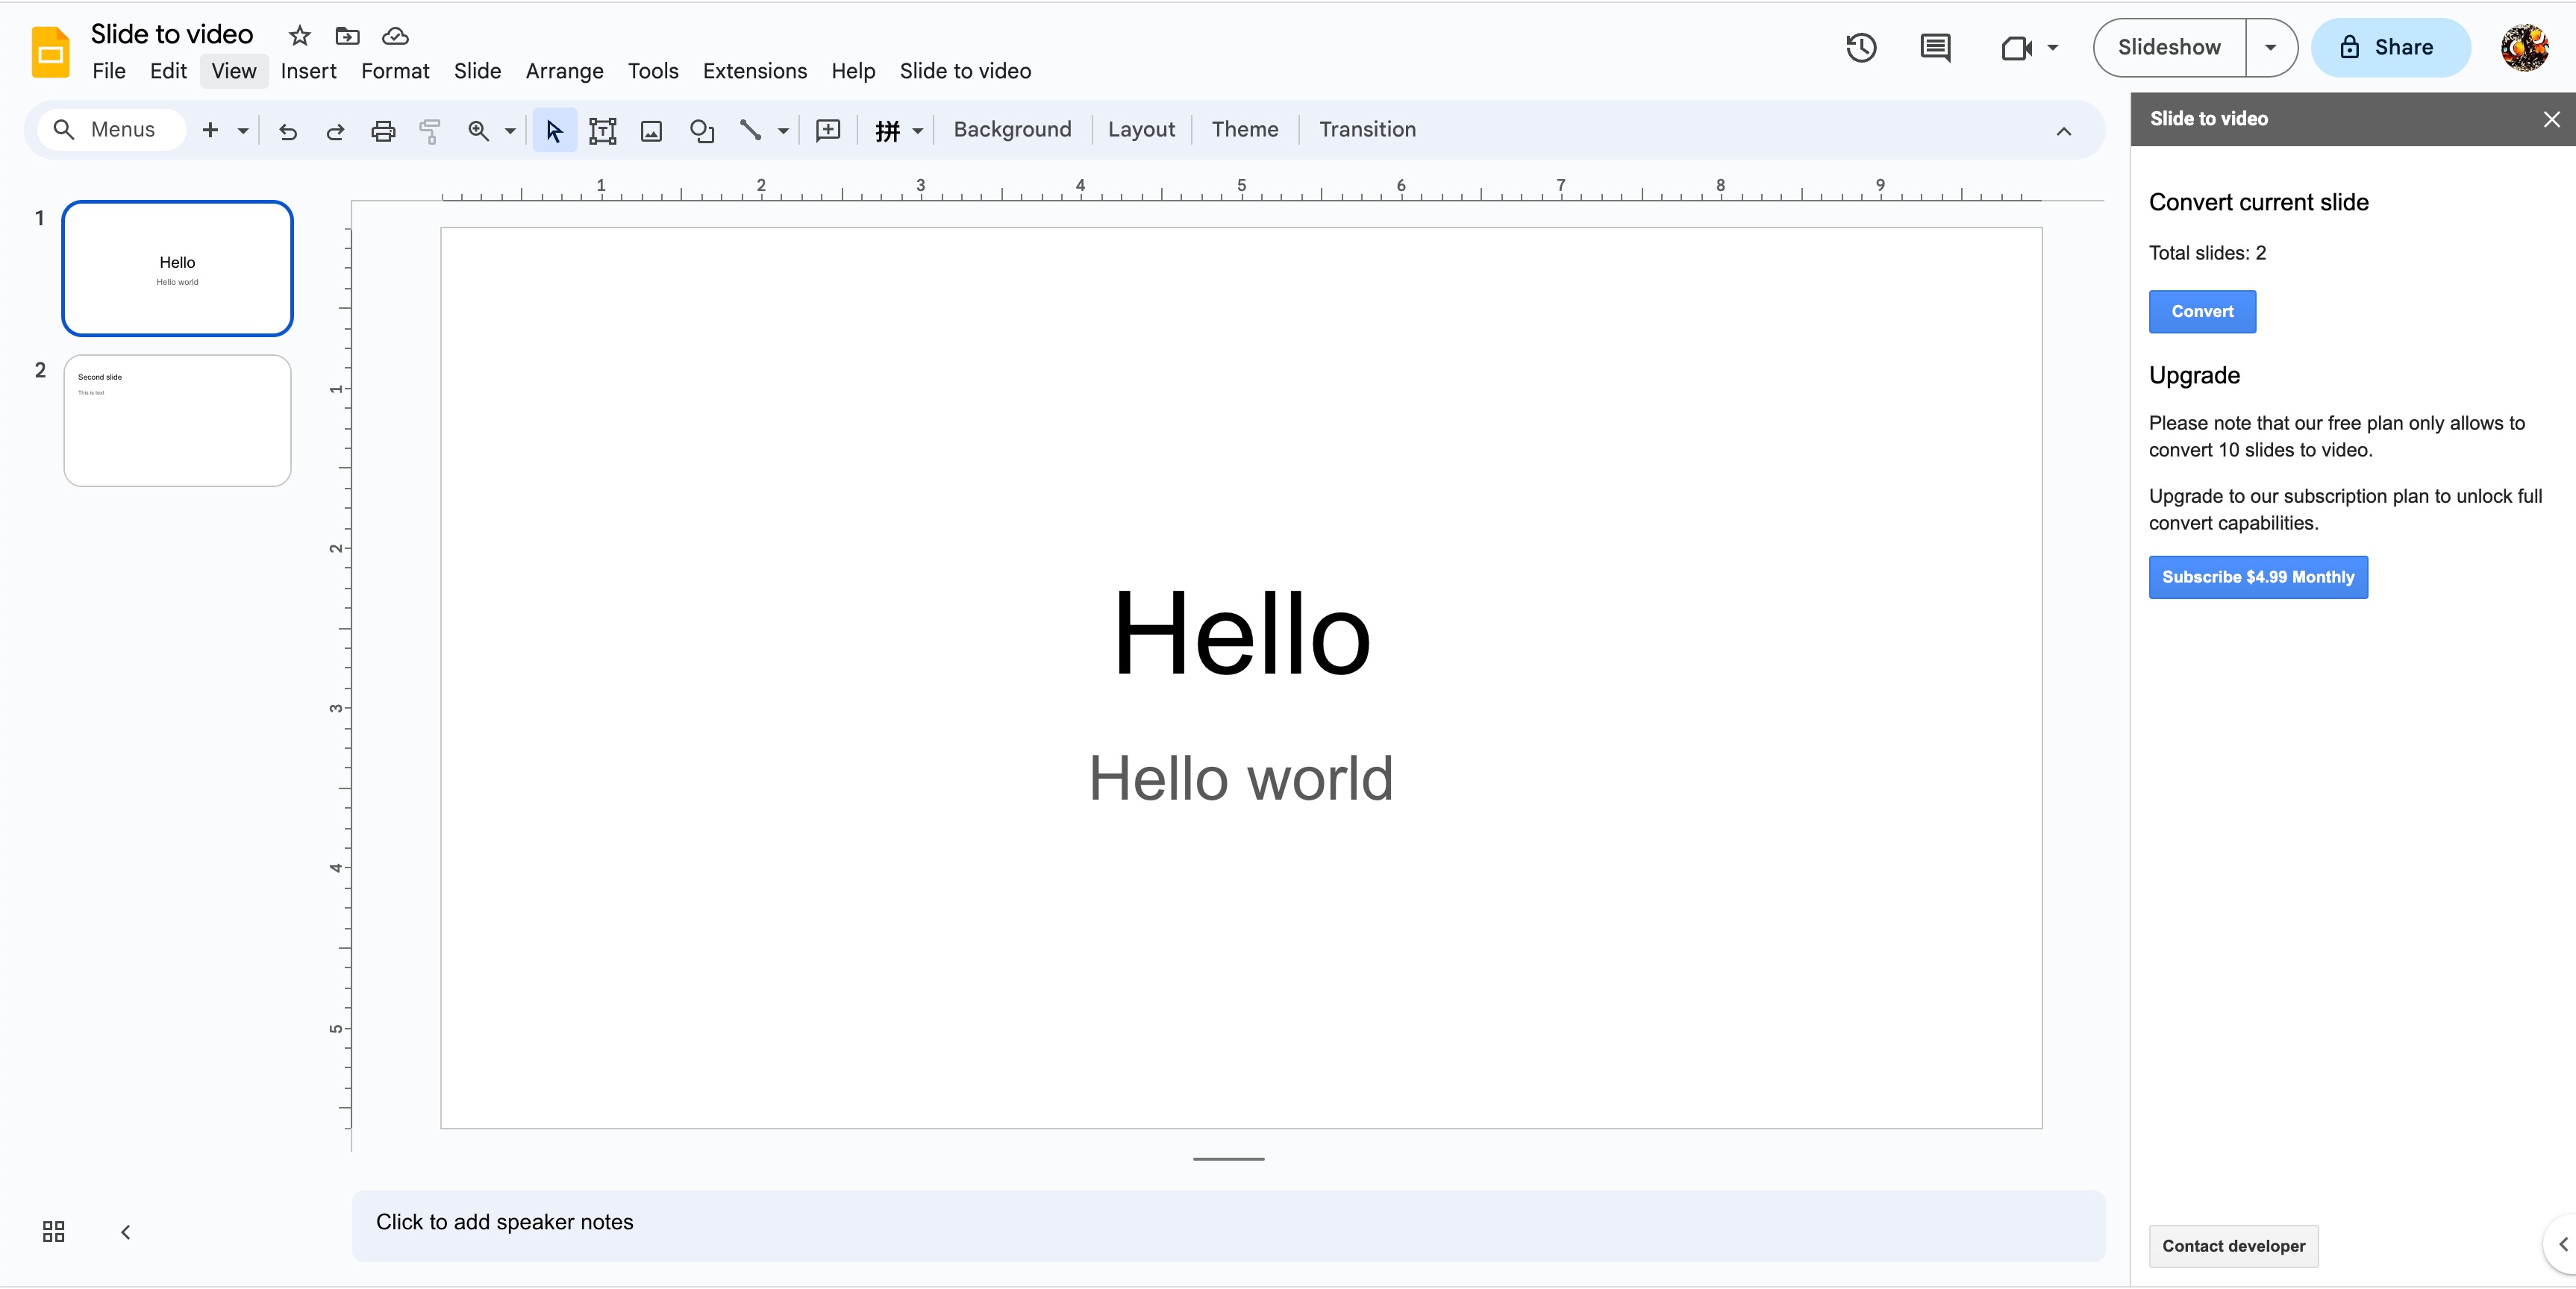The image size is (2576, 1289).
Task: Open the comments panel icon
Action: click(x=1935, y=47)
